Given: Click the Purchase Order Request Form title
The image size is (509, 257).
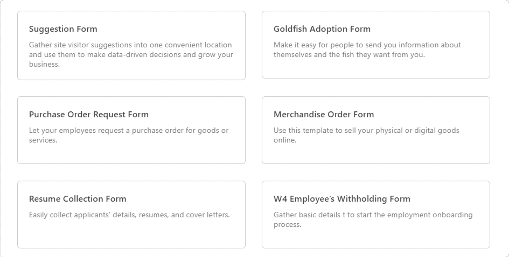Looking at the screenshot, I should point(89,115).
